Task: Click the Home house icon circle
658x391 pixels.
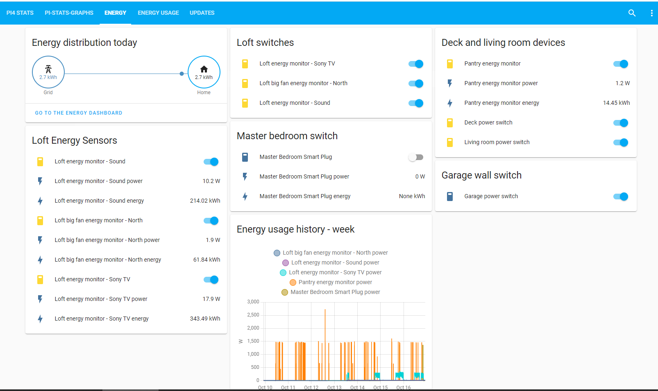Action: click(204, 72)
